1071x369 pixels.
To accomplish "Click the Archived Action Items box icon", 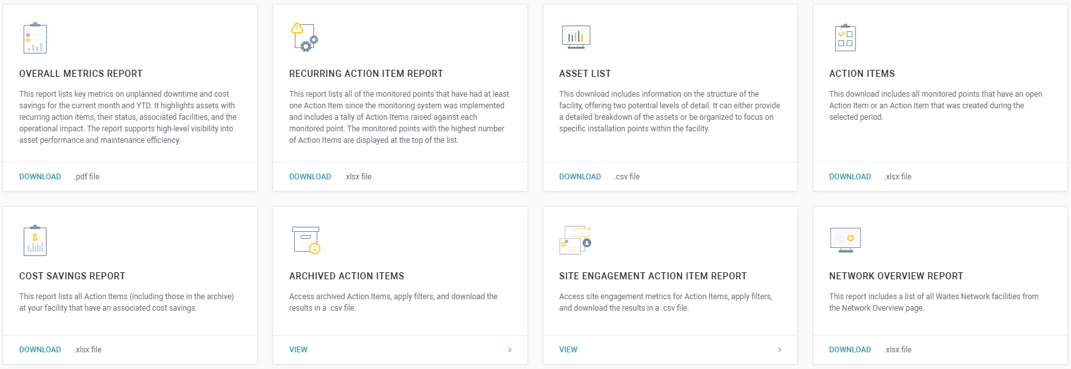I will click(x=306, y=240).
